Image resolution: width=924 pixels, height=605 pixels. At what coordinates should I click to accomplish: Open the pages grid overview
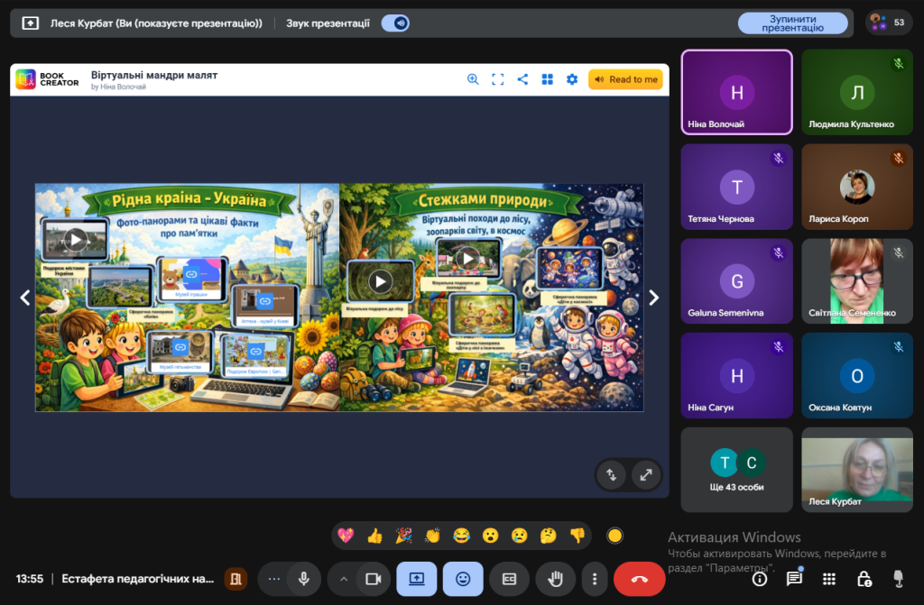coord(547,79)
